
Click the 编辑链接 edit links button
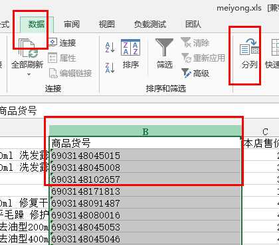pyautogui.click(x=70, y=73)
